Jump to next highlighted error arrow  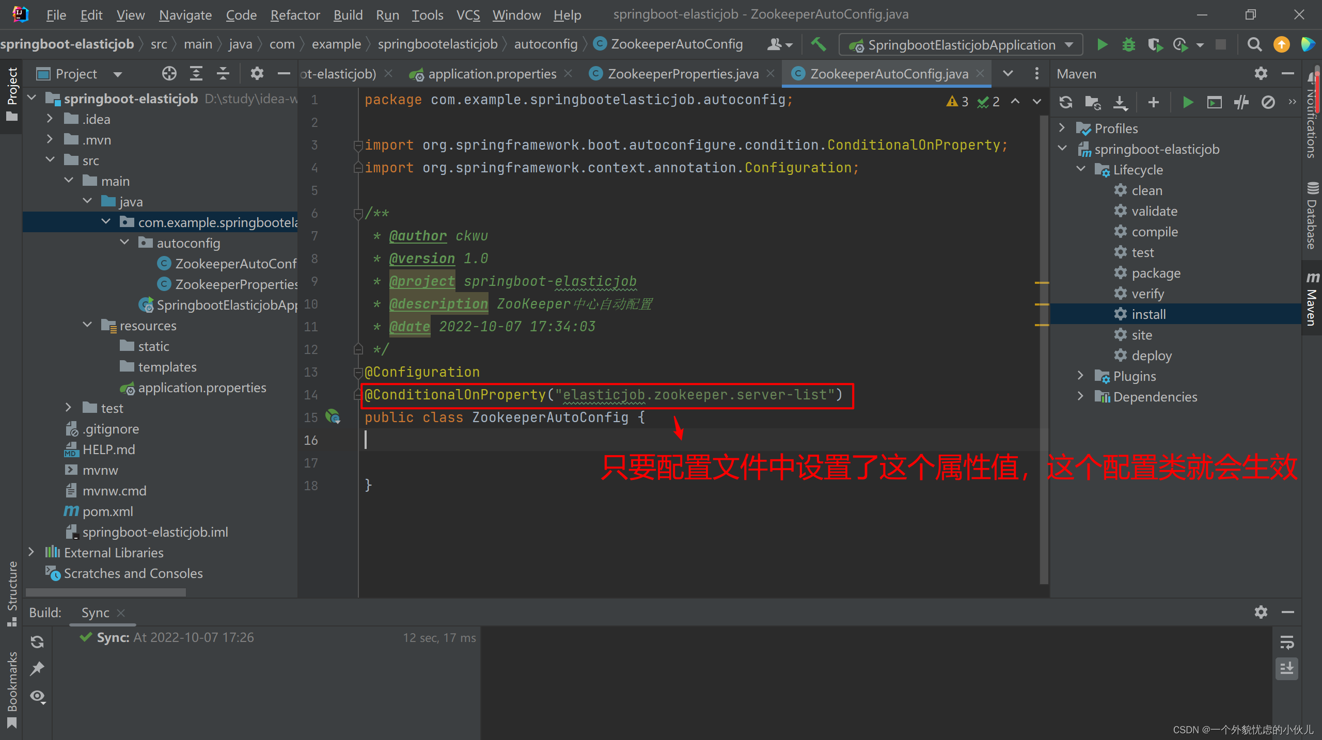coord(1036,102)
